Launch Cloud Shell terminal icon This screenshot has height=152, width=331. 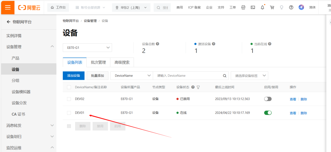[x=253, y=7]
